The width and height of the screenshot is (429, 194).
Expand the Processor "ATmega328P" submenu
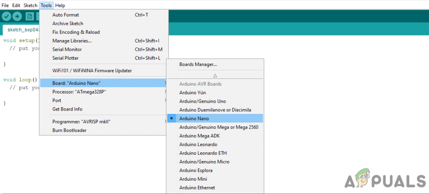pyautogui.click(x=79, y=92)
